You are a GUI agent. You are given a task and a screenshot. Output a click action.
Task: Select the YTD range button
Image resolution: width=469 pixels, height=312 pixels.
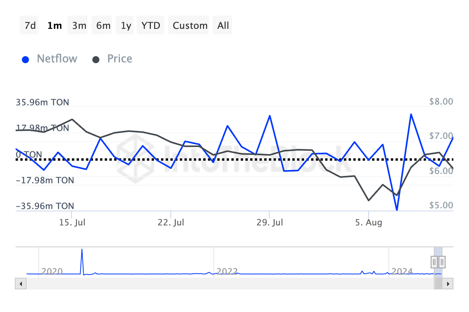coord(151,26)
